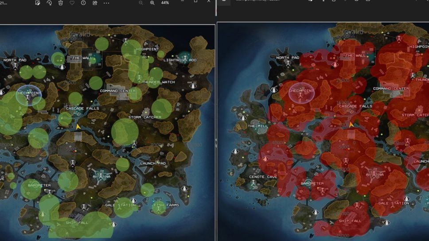Delete the photo with the trash icon

pyautogui.click(x=61, y=3)
